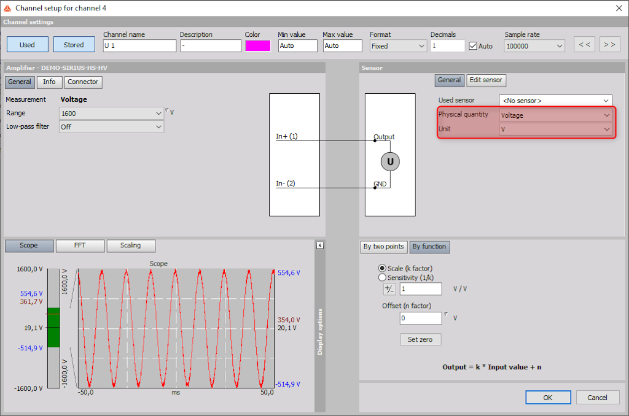629x416 pixels.
Task: Select By function scaling tab
Action: click(x=429, y=247)
